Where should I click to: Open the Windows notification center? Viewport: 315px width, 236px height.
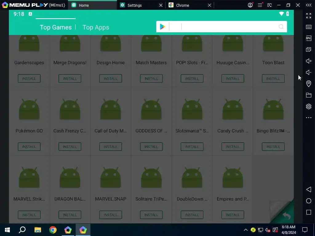click(305, 230)
